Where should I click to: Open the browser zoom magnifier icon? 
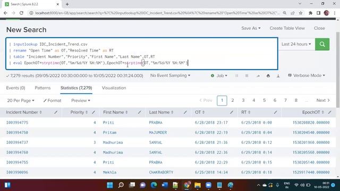coord(285,13)
